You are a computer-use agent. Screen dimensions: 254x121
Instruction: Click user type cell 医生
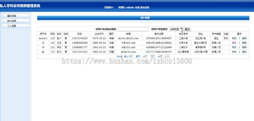coord(216,38)
